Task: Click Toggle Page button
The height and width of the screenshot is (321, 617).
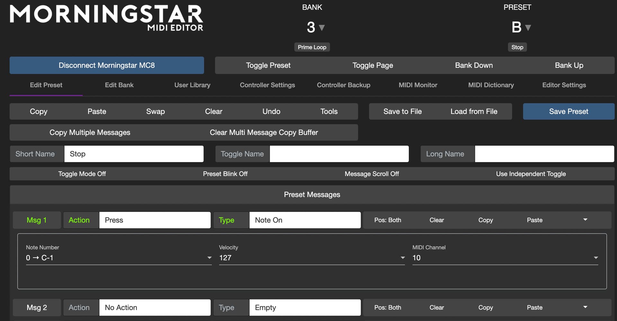Action: [x=373, y=65]
